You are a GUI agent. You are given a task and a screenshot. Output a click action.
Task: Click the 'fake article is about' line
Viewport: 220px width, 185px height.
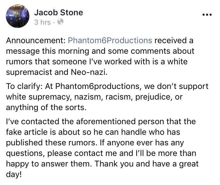pyautogui.click(x=93, y=132)
